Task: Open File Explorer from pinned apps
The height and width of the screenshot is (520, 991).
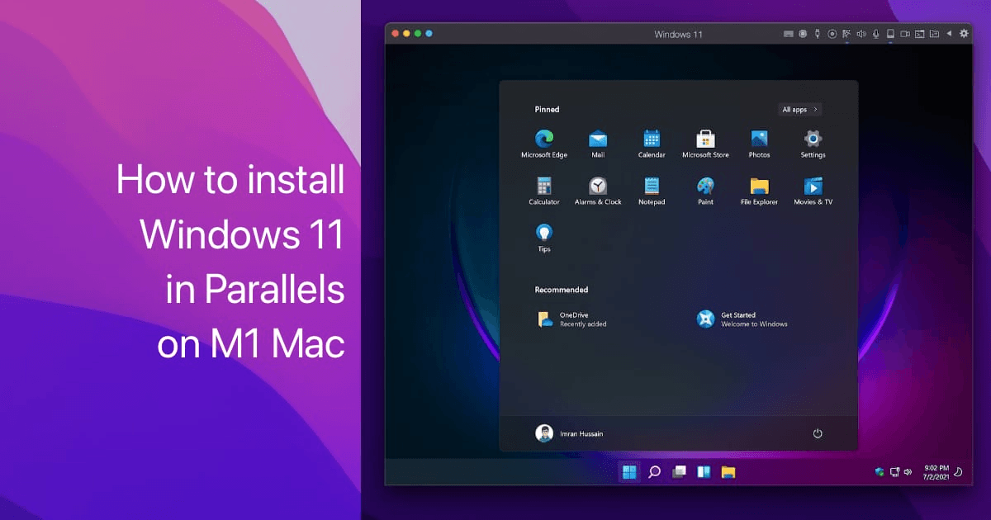Action: point(758,187)
